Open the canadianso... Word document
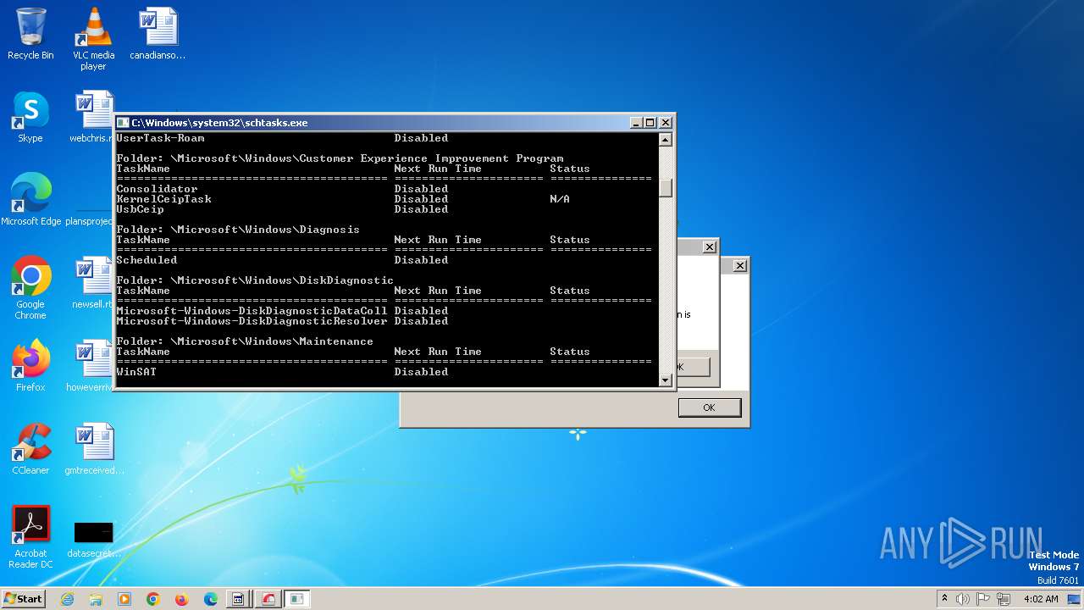This screenshot has height=610, width=1084. [x=158, y=34]
